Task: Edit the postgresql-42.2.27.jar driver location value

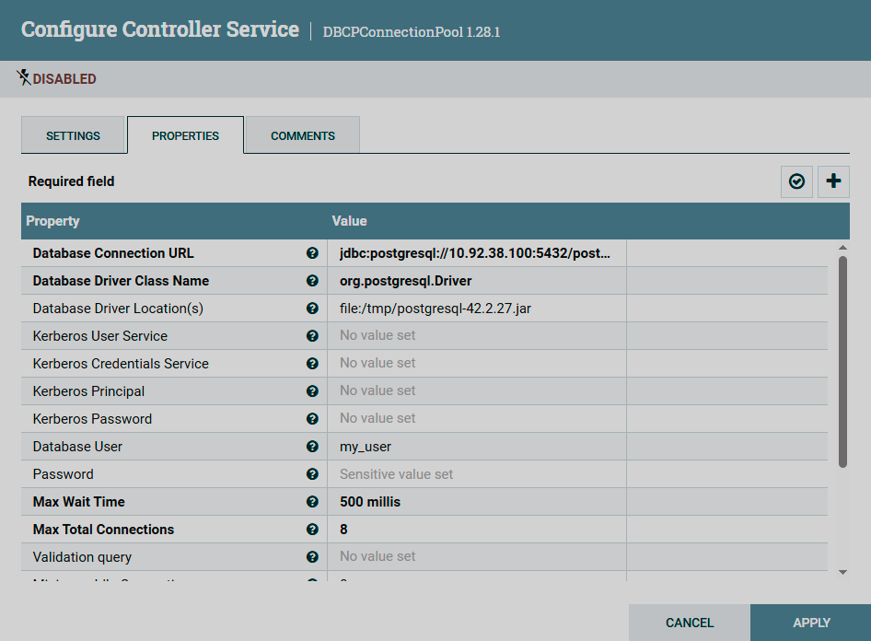Action: coord(477,309)
